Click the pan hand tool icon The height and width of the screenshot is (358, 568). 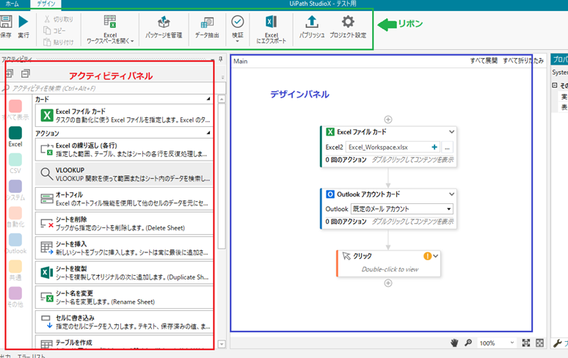tap(454, 343)
